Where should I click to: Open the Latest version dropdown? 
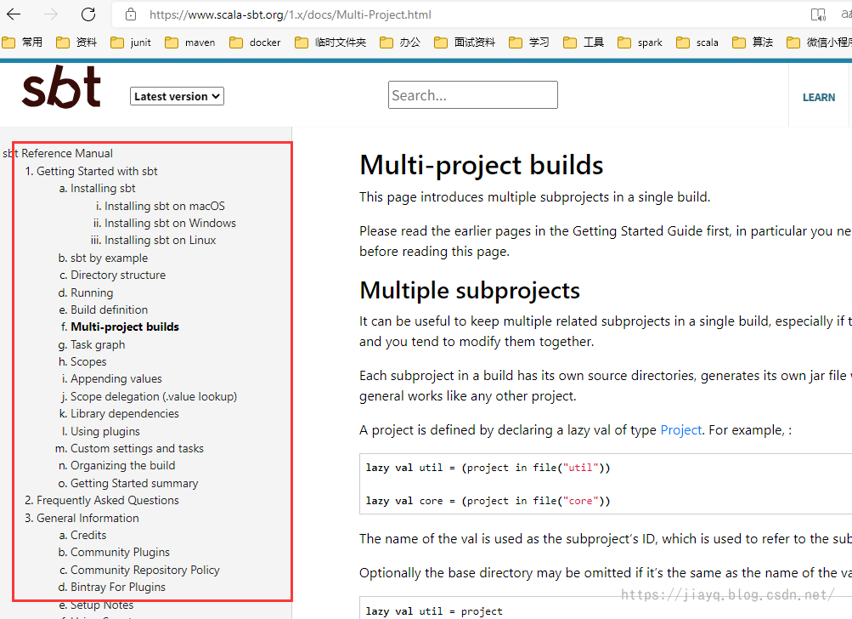[177, 96]
